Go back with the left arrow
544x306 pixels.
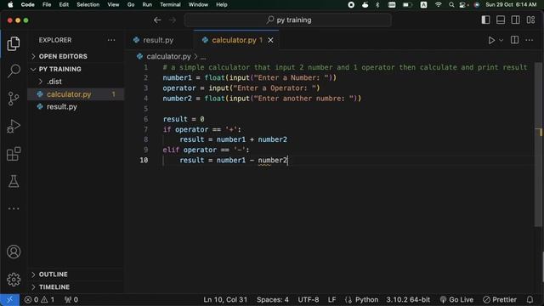[x=157, y=20]
